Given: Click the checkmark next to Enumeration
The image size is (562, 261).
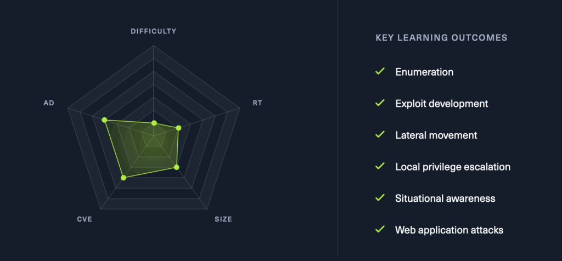Looking at the screenshot, I should click(x=380, y=71).
